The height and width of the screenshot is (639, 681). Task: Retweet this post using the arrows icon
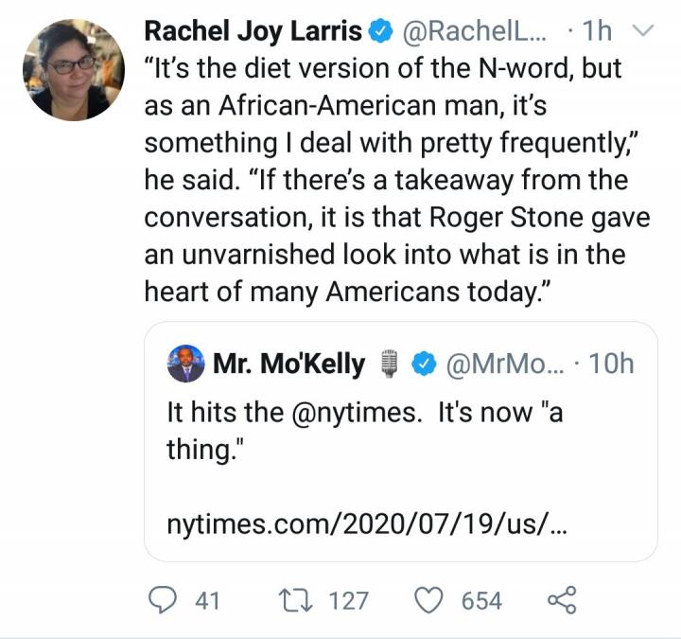click(x=295, y=600)
